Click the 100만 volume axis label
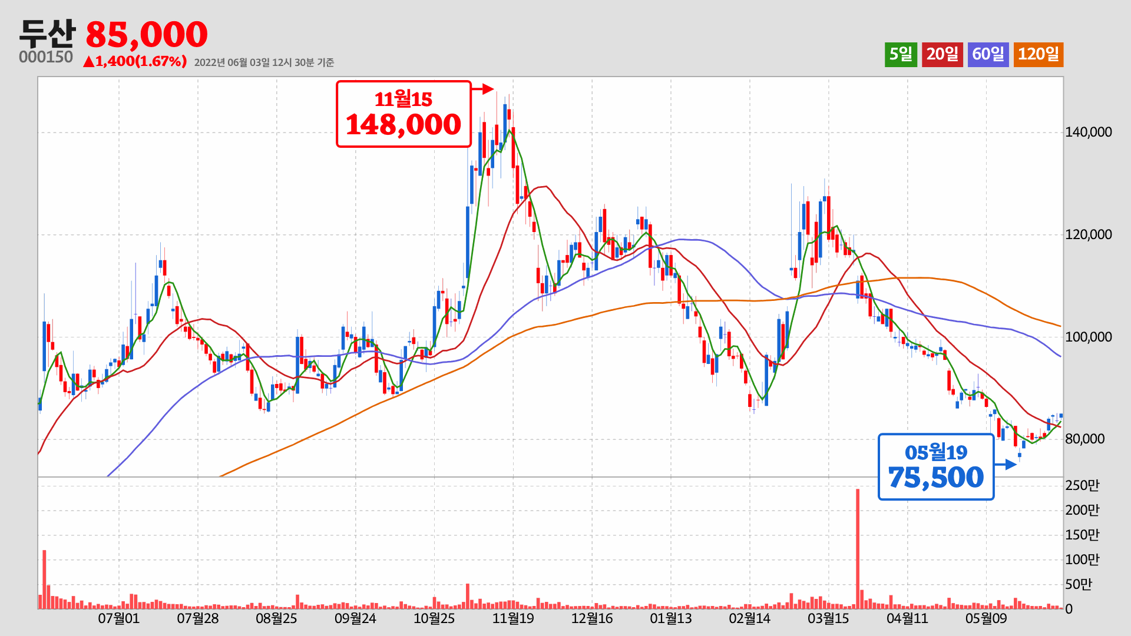Screen dimensions: 1131x636 click(x=1082, y=560)
